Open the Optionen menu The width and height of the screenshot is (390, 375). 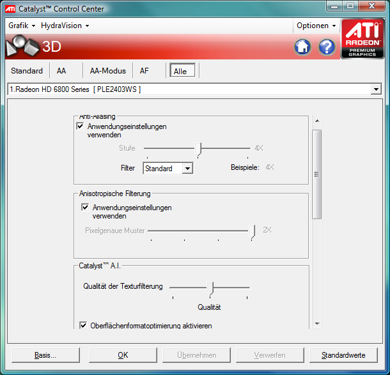316,26
